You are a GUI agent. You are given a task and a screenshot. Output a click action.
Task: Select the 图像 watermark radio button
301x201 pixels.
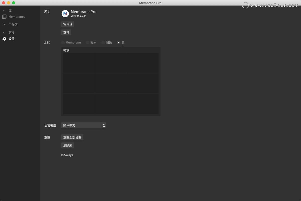(x=103, y=42)
